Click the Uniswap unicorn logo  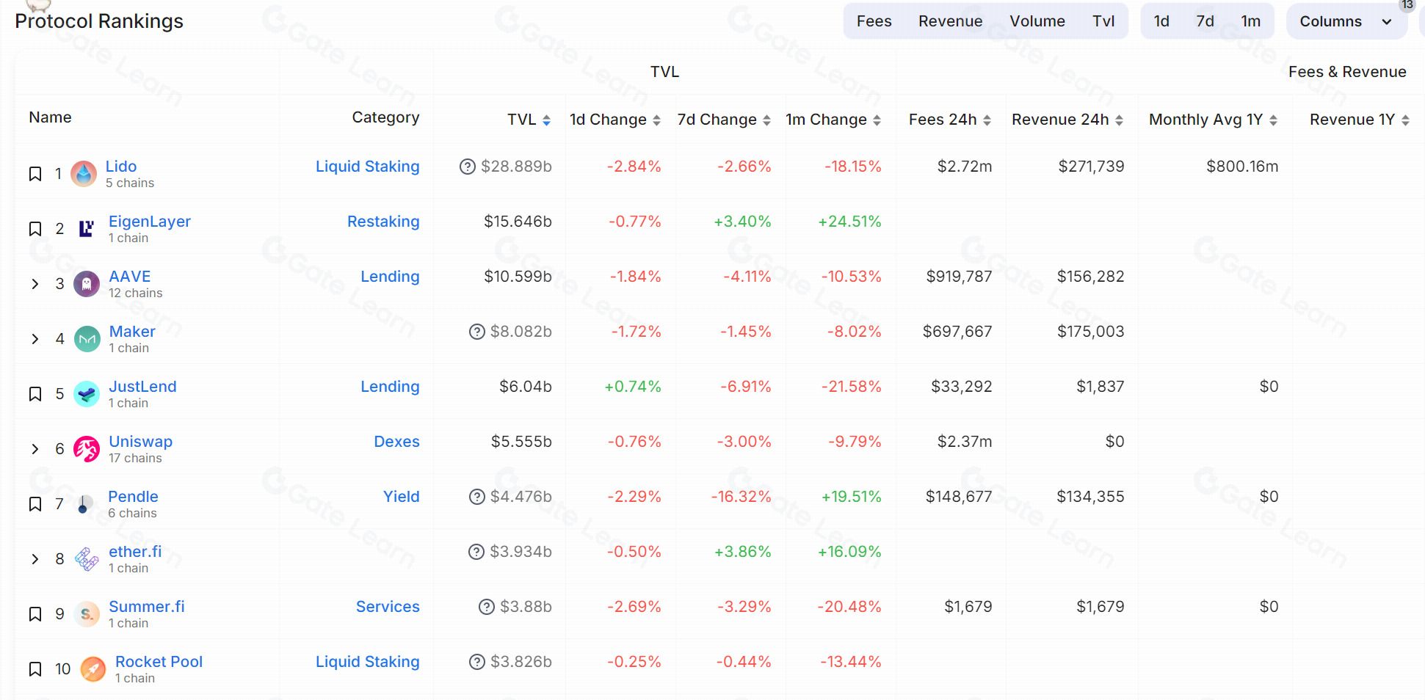click(x=87, y=449)
